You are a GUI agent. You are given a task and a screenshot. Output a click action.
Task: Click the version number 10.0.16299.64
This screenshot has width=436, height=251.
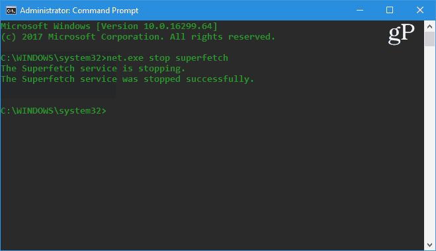click(x=178, y=26)
